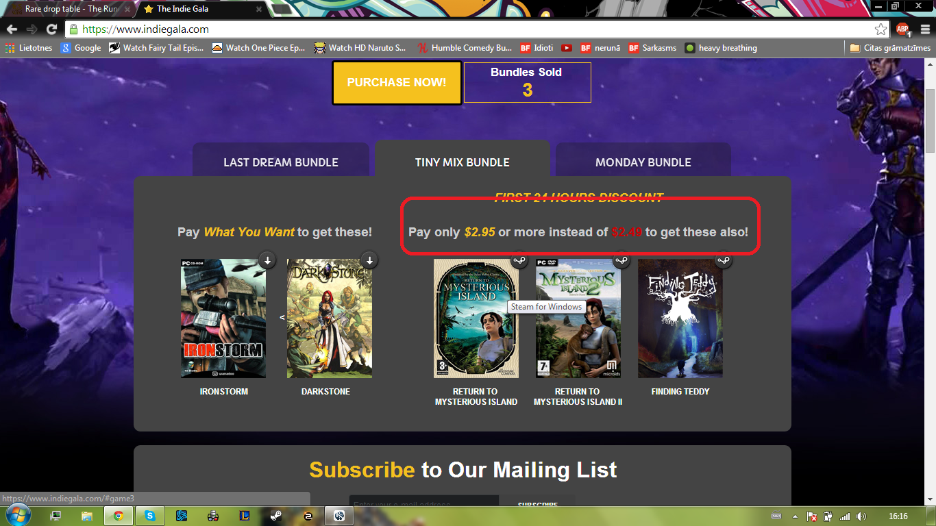Open the Chrome hamburger menu
Image resolution: width=936 pixels, height=526 pixels.
tap(924, 29)
